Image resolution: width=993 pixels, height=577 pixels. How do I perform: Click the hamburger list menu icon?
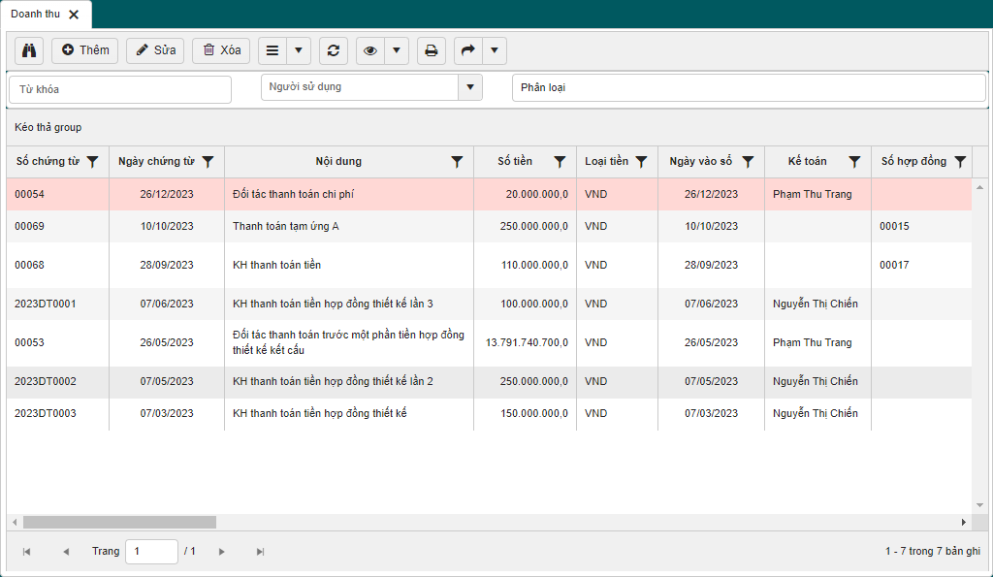point(272,50)
